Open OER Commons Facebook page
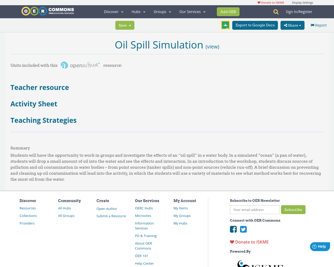Screen dimensions: 334x267 point(233,229)
